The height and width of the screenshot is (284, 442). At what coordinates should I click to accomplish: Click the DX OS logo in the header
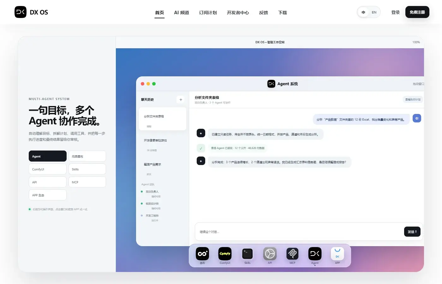pyautogui.click(x=31, y=12)
